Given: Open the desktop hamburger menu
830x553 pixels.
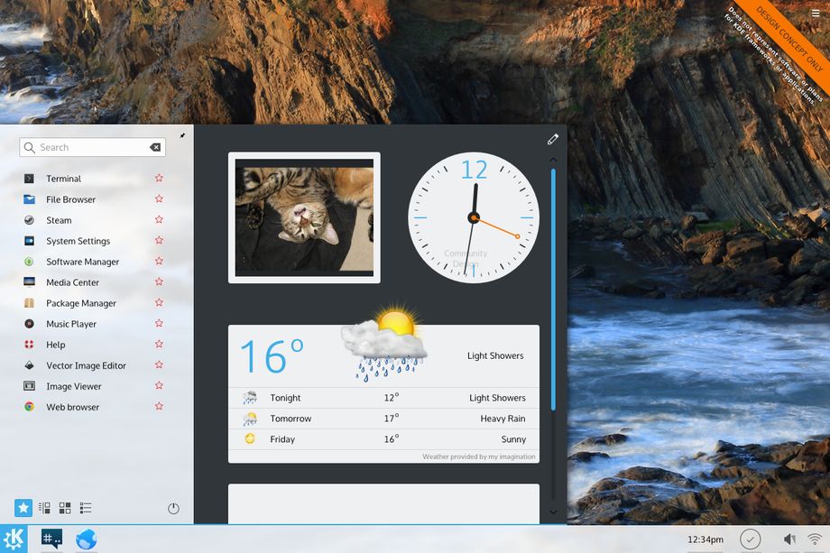Looking at the screenshot, I should (x=816, y=14).
